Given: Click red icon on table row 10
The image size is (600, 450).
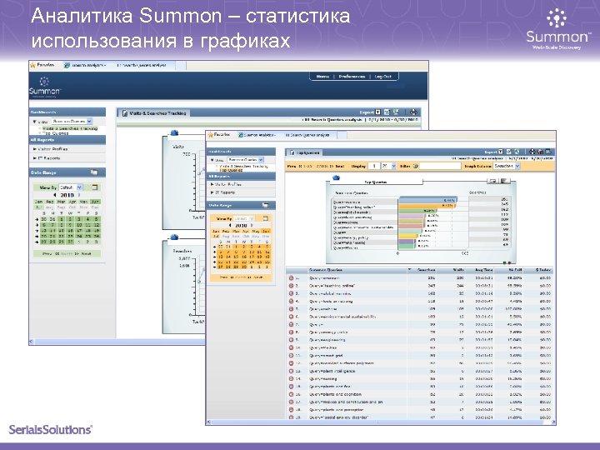Looking at the screenshot, I should pyautogui.click(x=291, y=347).
